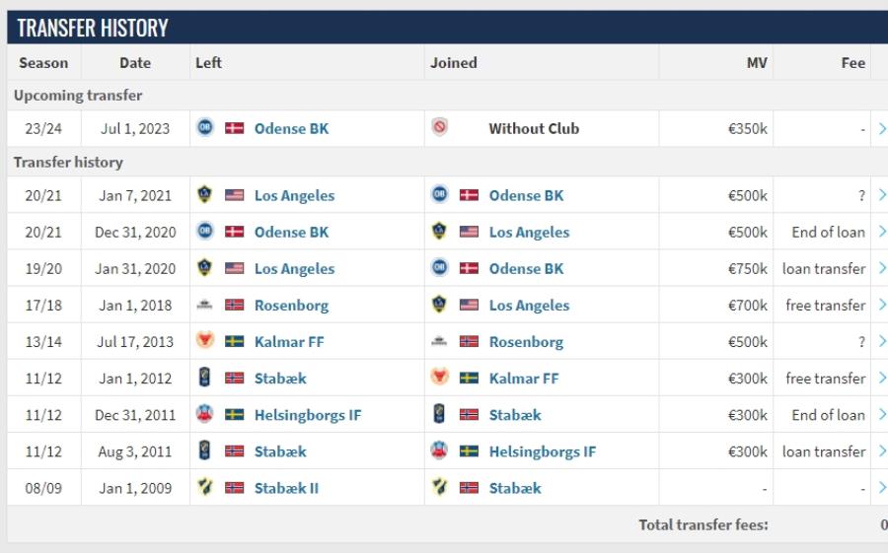This screenshot has width=888, height=553.
Task: Click Danish flag beside Odense BK in 23/24 row
Action: [x=234, y=128]
